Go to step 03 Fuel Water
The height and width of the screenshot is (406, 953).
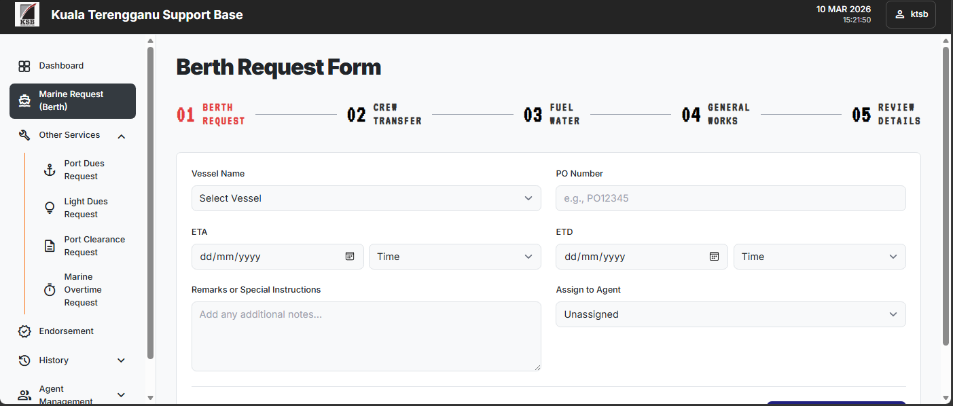coord(552,114)
